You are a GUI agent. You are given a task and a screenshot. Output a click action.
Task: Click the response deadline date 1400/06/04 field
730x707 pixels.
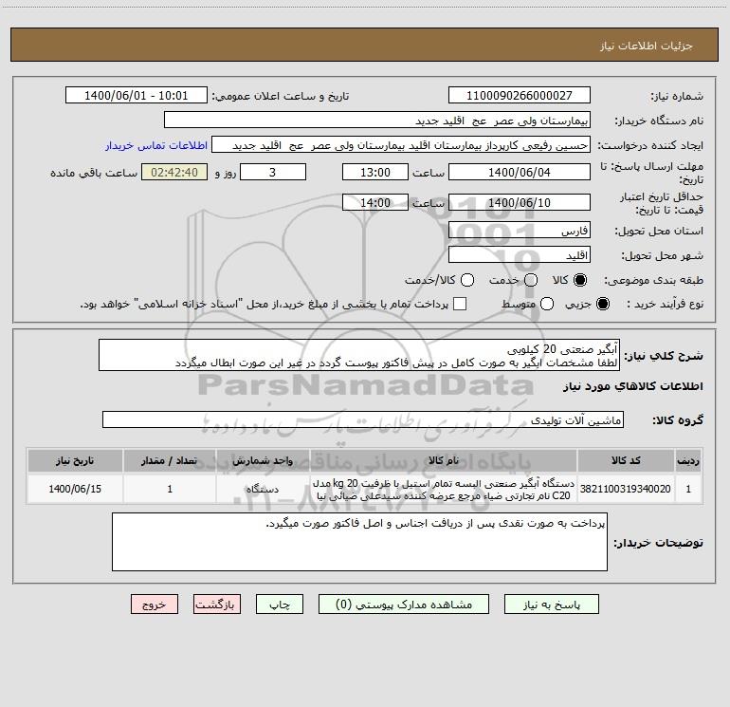520,172
